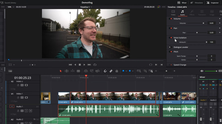Enable the Dialogue Leveler toggle
This screenshot has width=222, height=124.
point(170,47)
